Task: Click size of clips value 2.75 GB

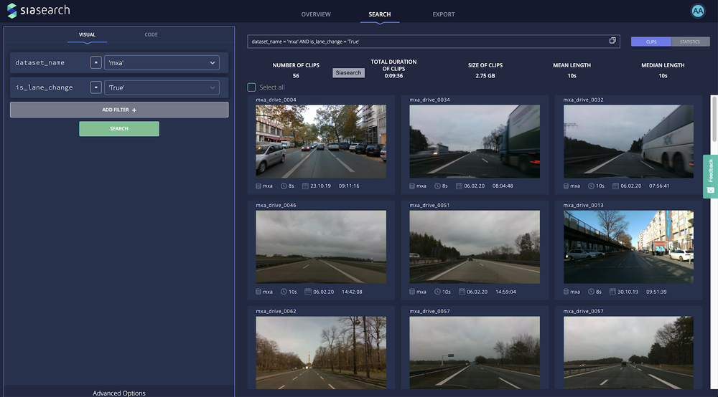Action: pyautogui.click(x=485, y=76)
